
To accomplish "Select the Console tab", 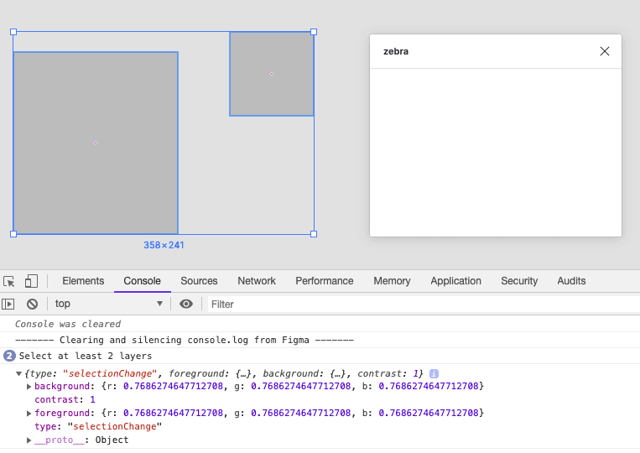I will [142, 281].
